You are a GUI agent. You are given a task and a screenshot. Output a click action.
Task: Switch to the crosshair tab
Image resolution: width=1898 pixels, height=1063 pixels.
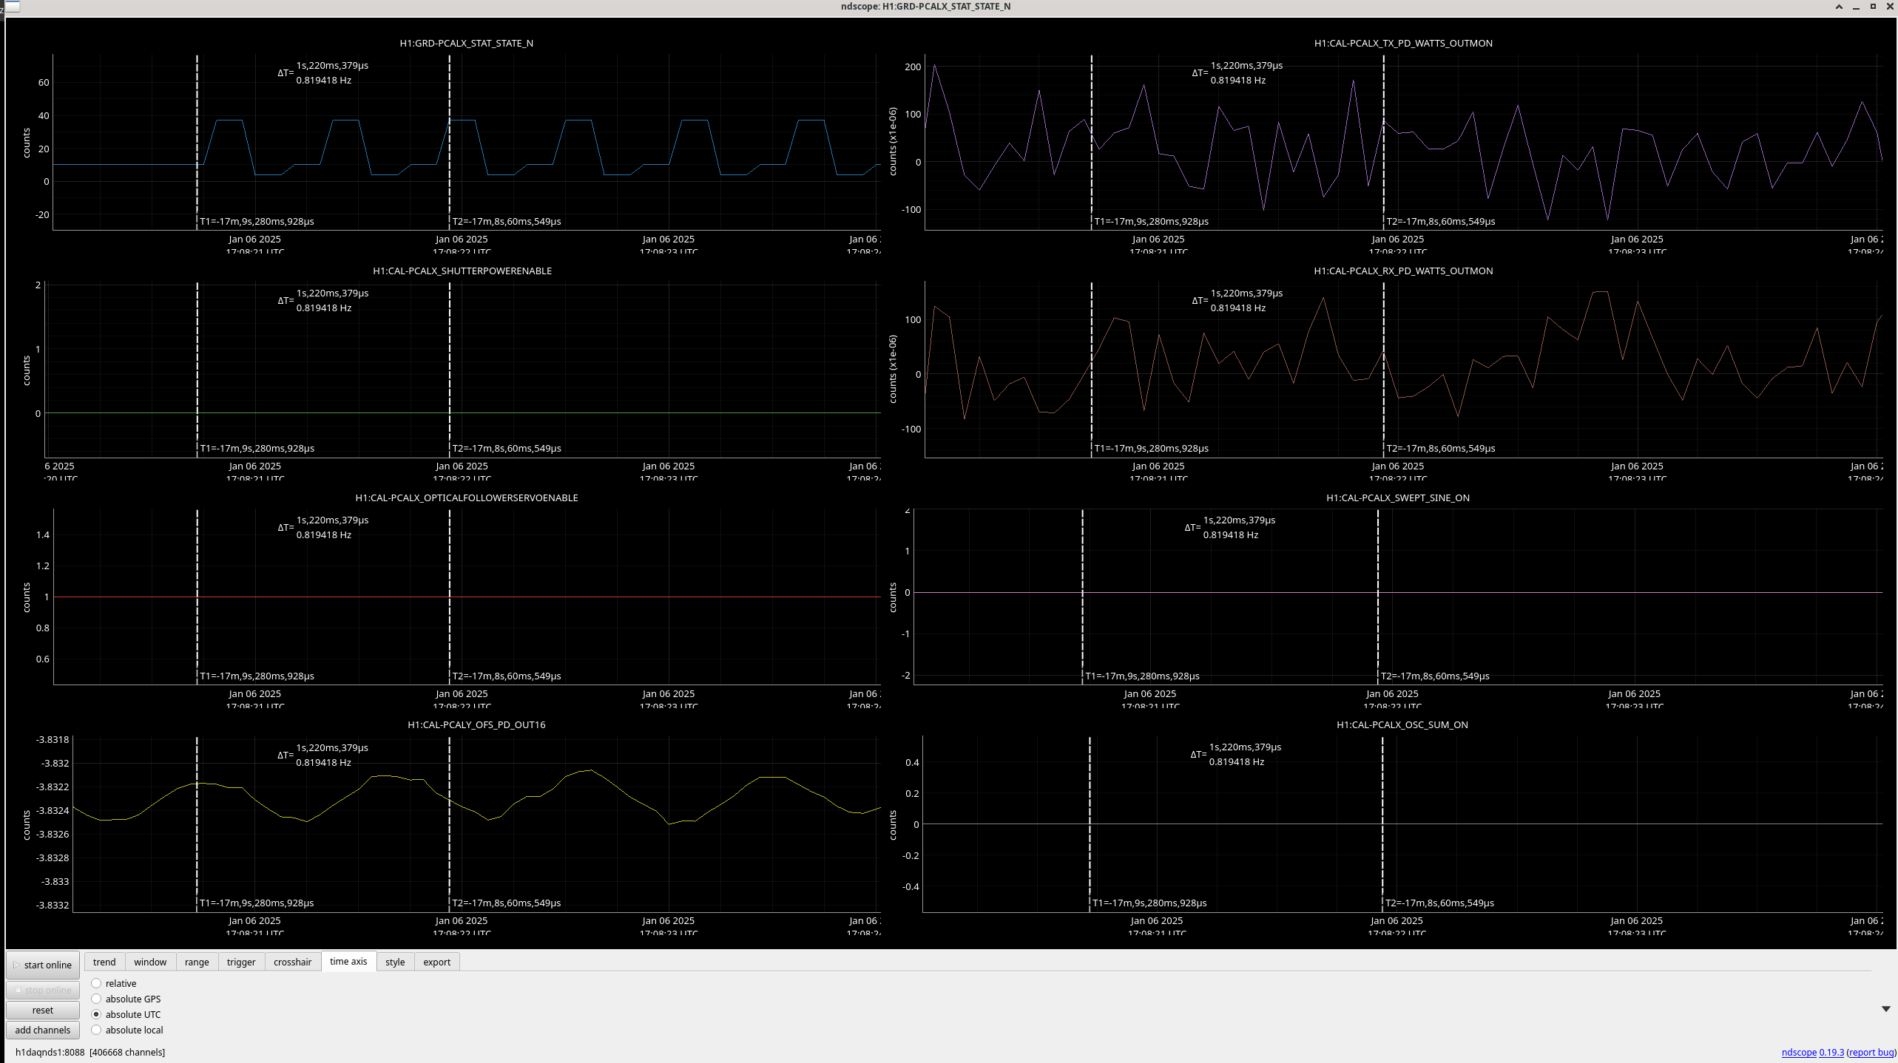(293, 962)
